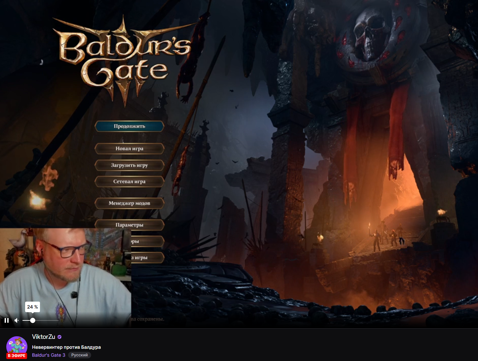Open Менеджер модов option
Viewport: 478px width, 361px height.
click(x=129, y=203)
